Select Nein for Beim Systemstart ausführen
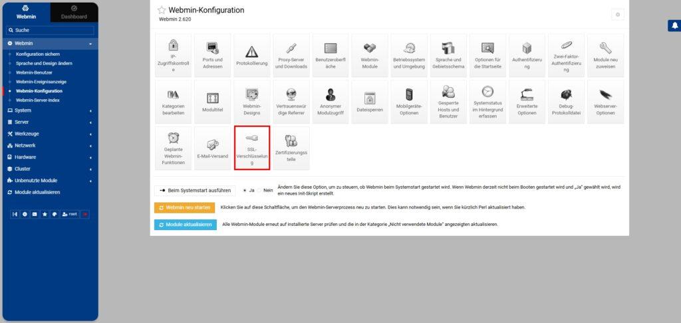Viewport: 681px width, 323px height. 260,191
